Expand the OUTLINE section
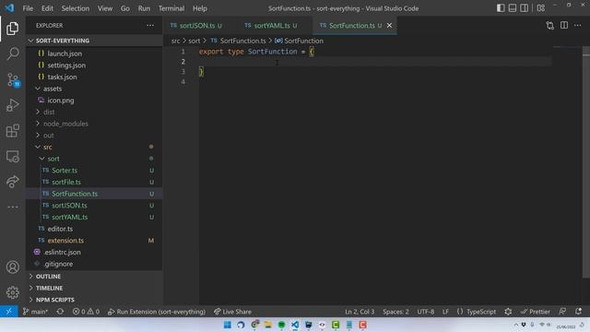 coord(94,277)
